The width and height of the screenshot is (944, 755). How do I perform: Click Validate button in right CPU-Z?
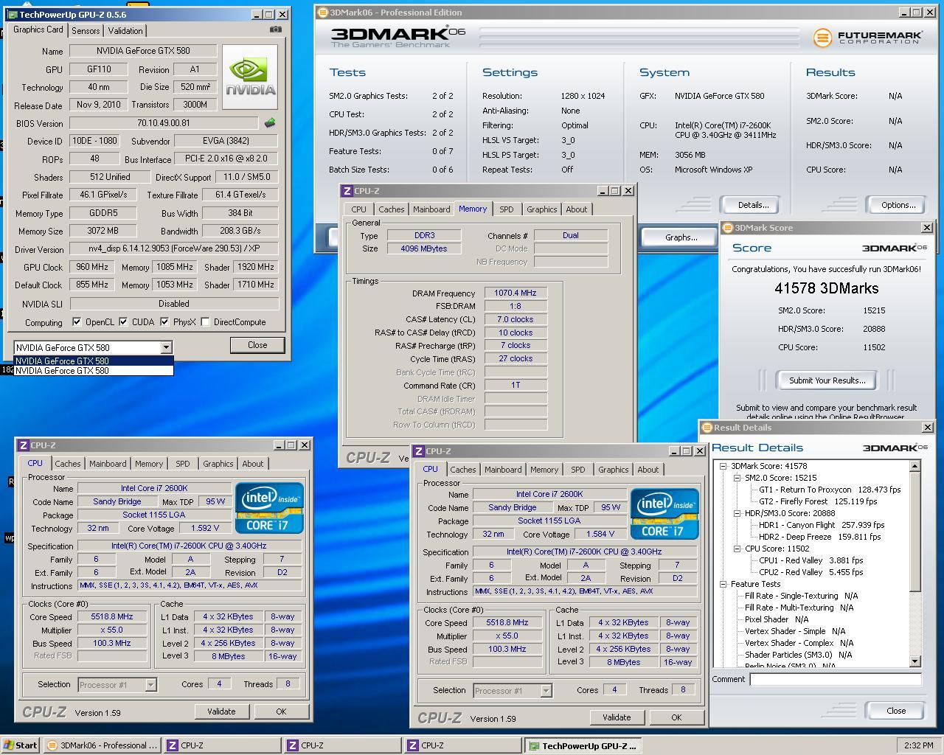pos(617,717)
